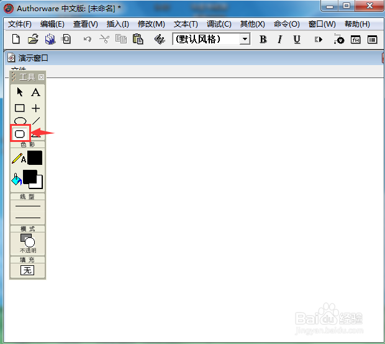Open the 其他(X) menu
Viewport: 385px width, 344px height.
252,24
